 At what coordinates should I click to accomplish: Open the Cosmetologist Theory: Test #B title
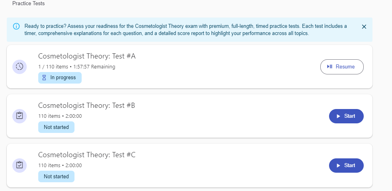pos(86,105)
